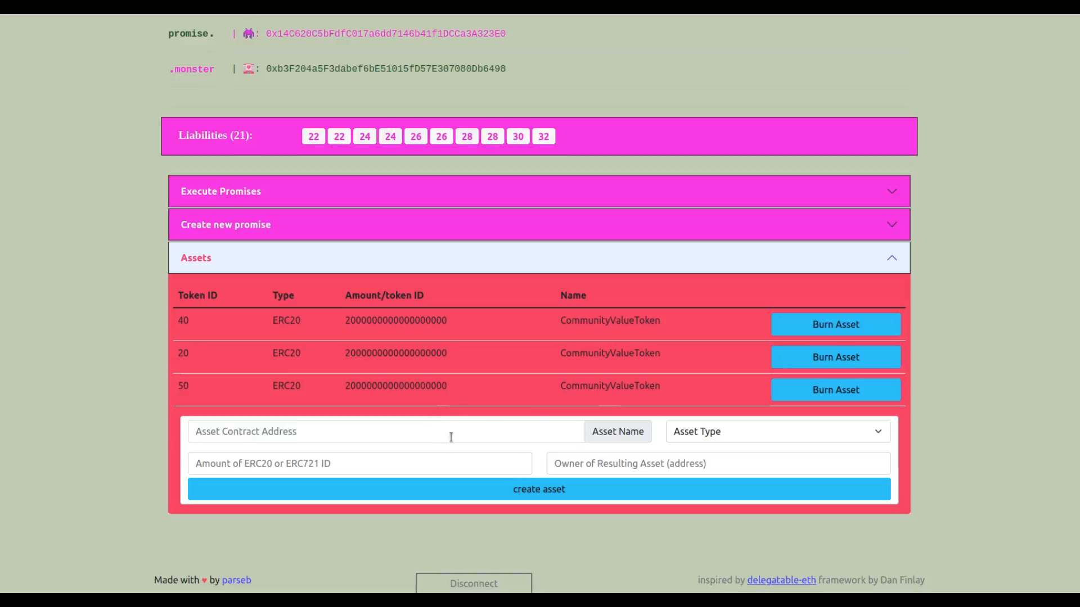Select liability badge number 32
1080x607 pixels.
click(543, 137)
